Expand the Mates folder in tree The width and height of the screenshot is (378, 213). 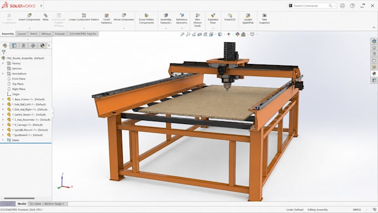(x=3, y=140)
